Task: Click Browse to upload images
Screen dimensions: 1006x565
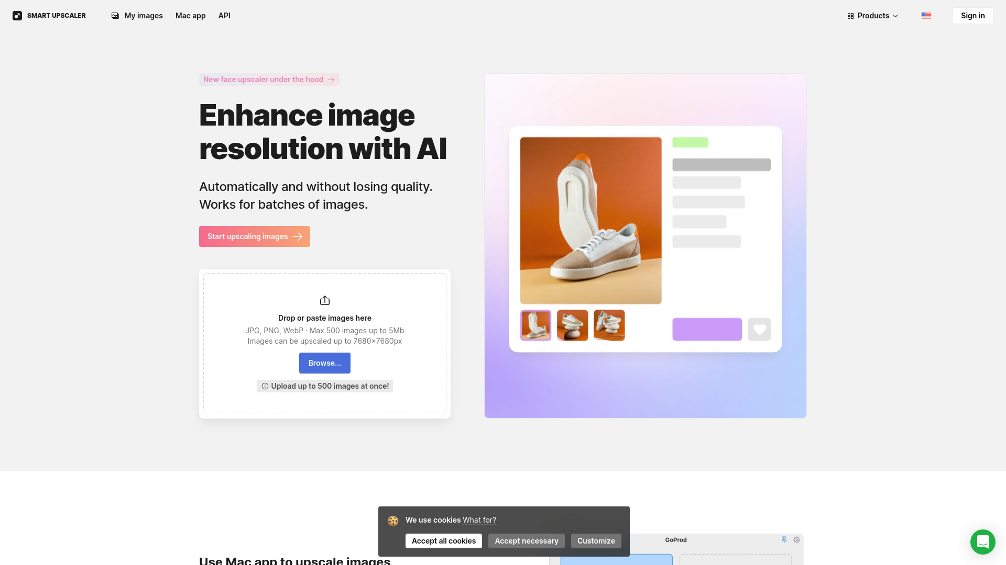Action: click(x=324, y=362)
